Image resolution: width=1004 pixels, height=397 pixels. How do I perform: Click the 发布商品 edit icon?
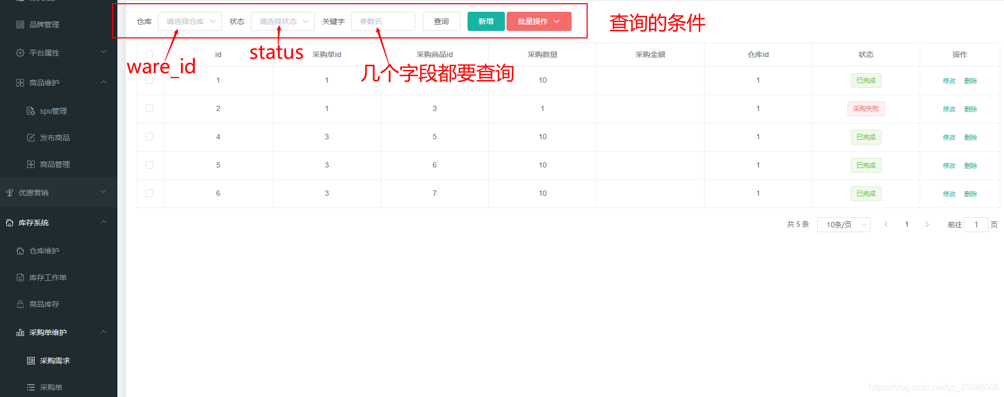click(31, 138)
